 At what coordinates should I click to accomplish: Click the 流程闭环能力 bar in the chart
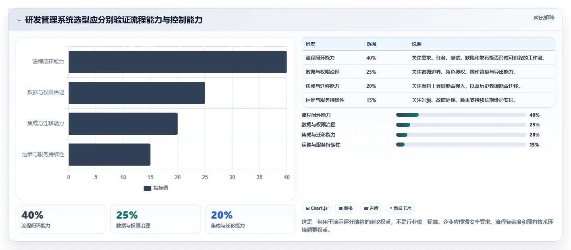(x=178, y=62)
